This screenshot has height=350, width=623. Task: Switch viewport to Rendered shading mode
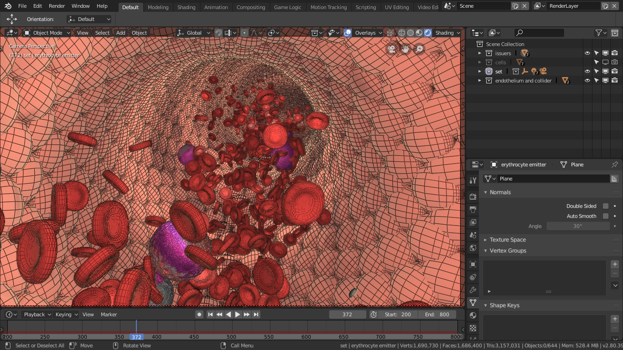[428, 33]
